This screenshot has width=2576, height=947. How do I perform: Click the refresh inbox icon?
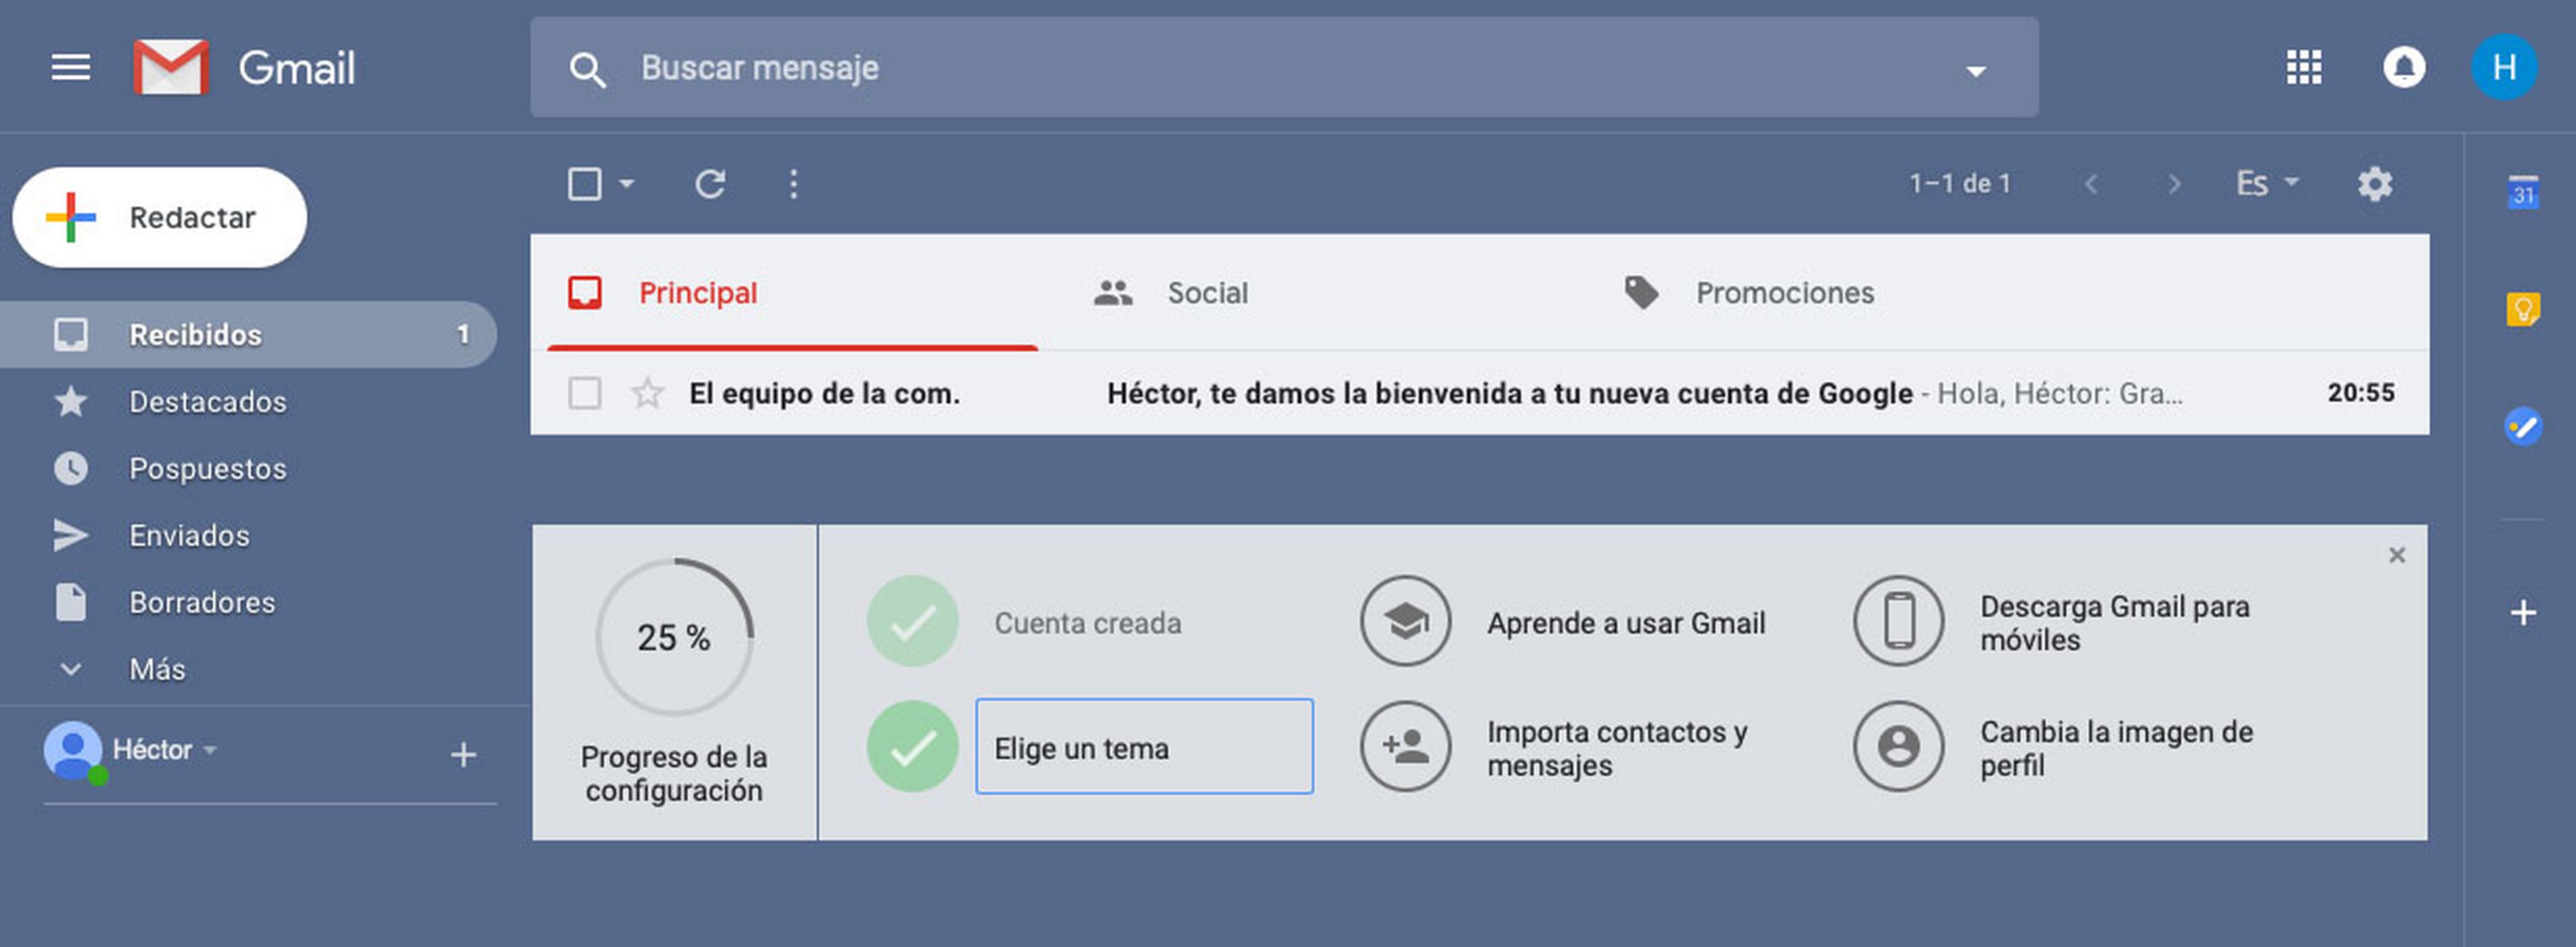[710, 184]
